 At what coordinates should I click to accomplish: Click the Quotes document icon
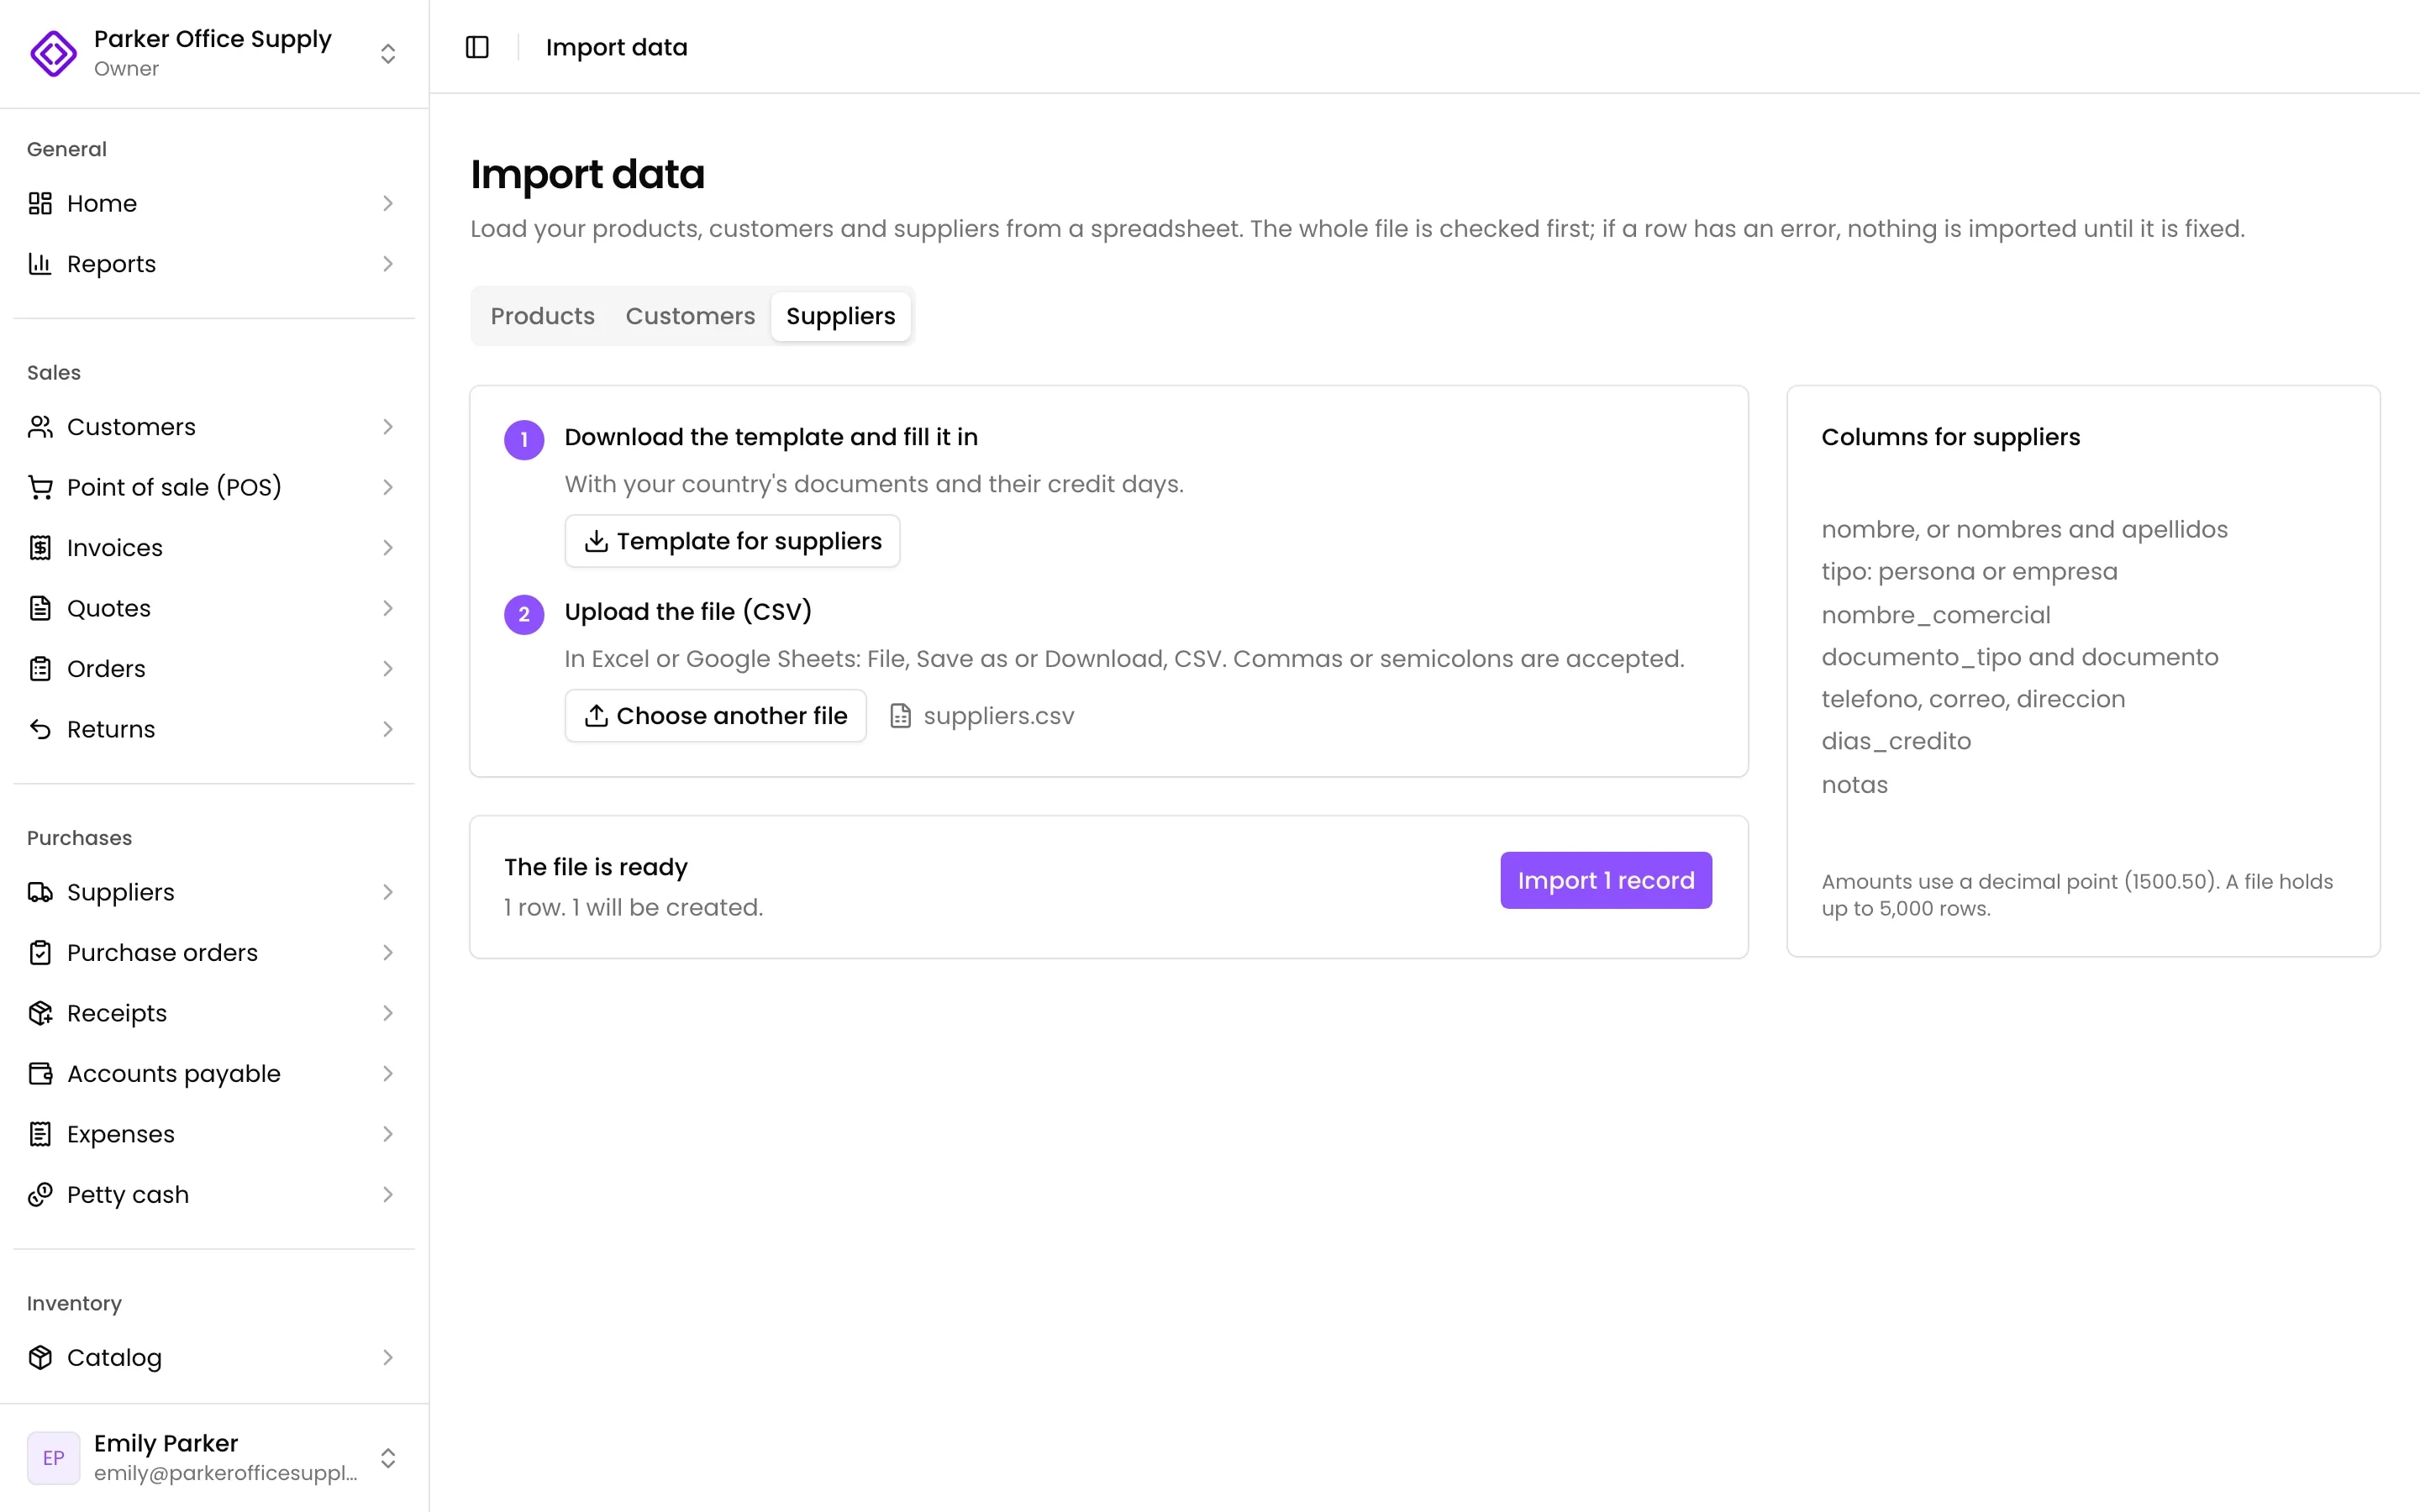40,608
